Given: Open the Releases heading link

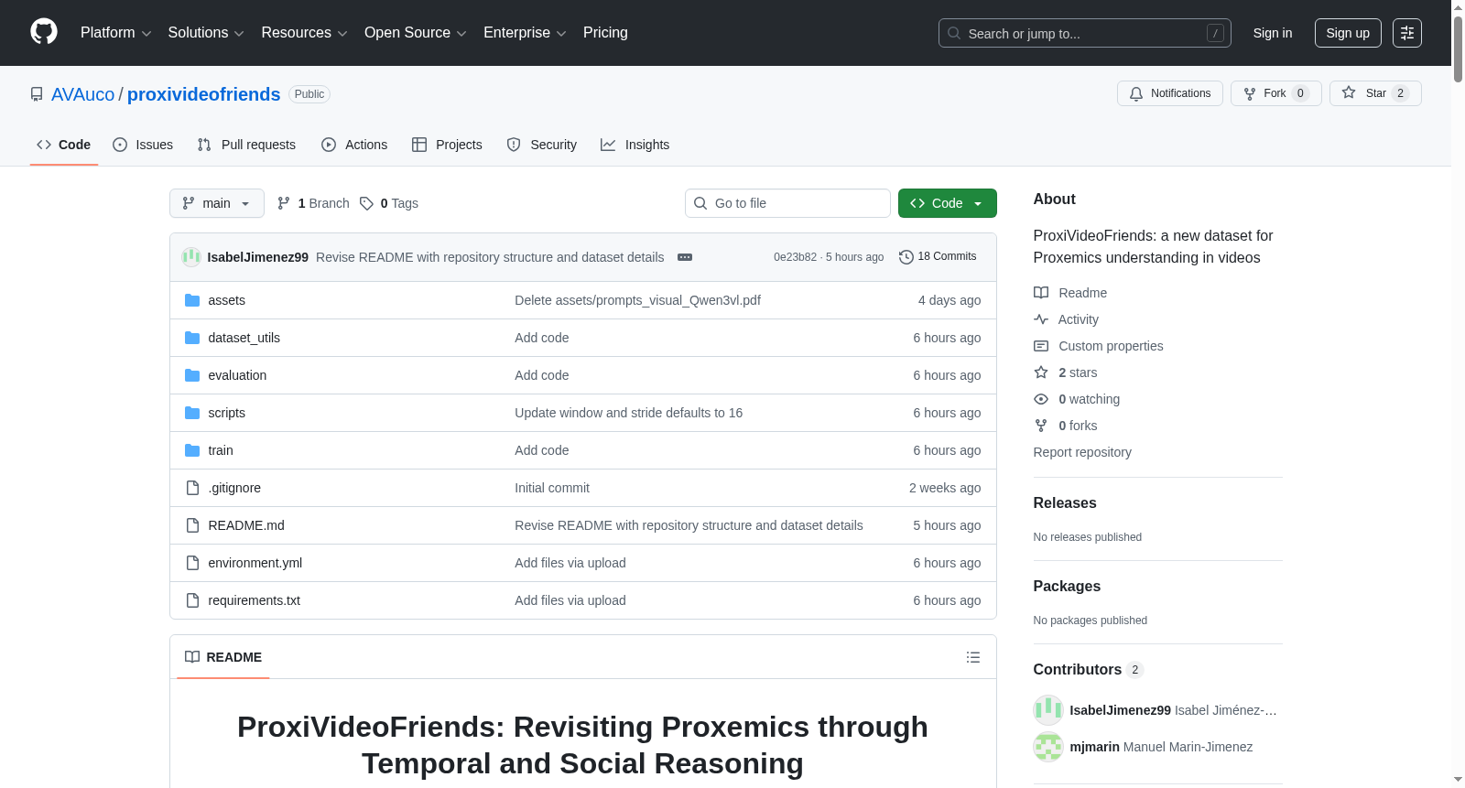Looking at the screenshot, I should click(x=1065, y=503).
